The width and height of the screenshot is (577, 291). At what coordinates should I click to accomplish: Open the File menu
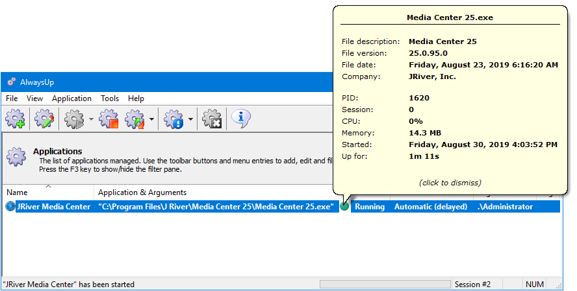click(x=12, y=99)
